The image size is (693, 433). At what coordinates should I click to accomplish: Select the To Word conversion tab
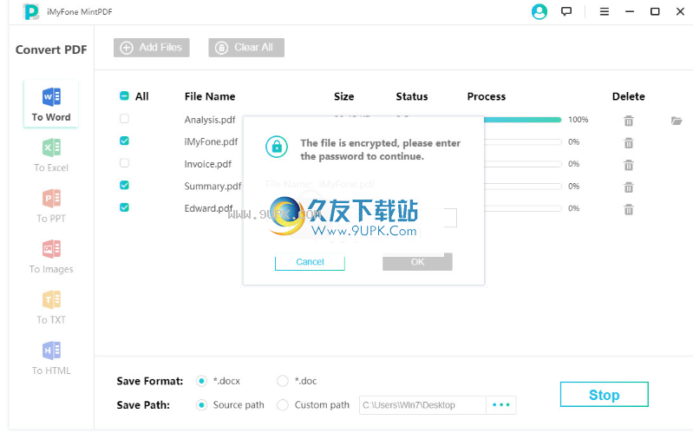coord(51,105)
